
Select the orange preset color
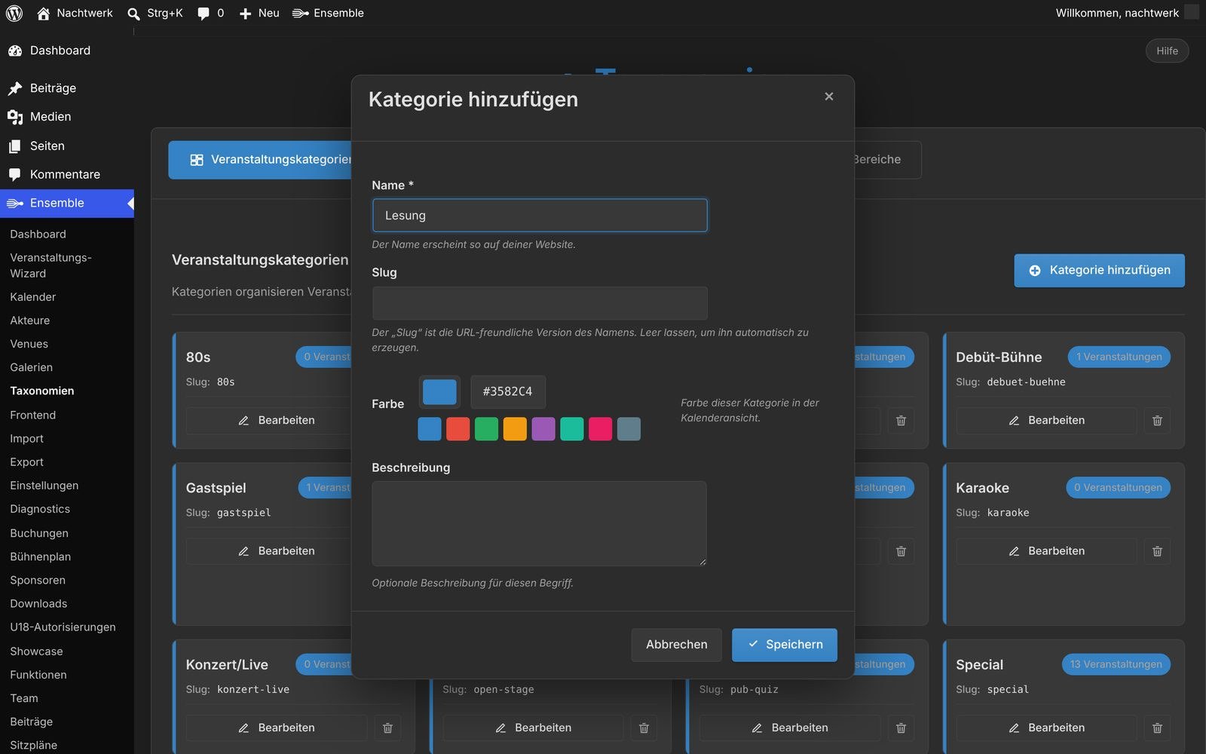[515, 429]
